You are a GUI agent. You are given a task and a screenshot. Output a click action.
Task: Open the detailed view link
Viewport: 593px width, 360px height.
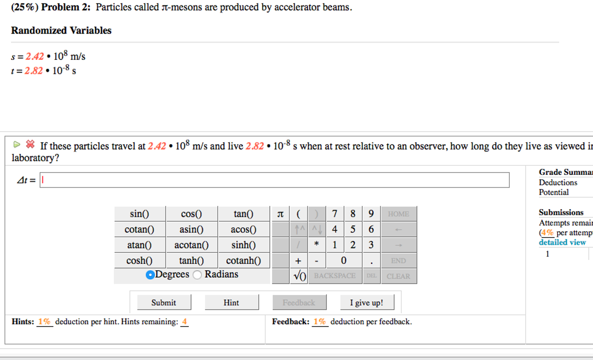562,242
